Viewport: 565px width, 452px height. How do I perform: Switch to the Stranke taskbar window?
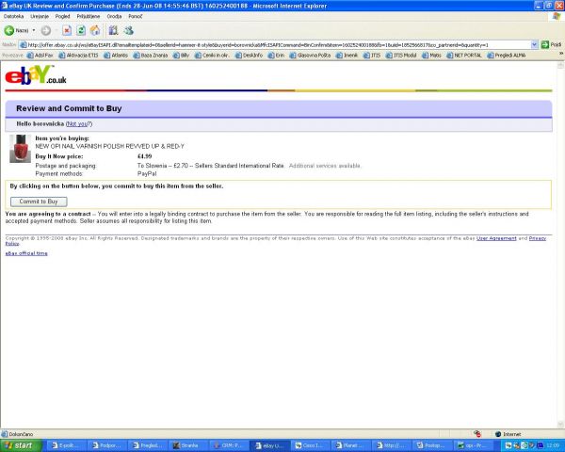[189, 445]
